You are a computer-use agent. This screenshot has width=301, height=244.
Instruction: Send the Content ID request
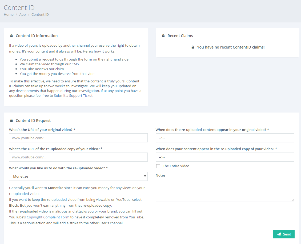[284, 234]
